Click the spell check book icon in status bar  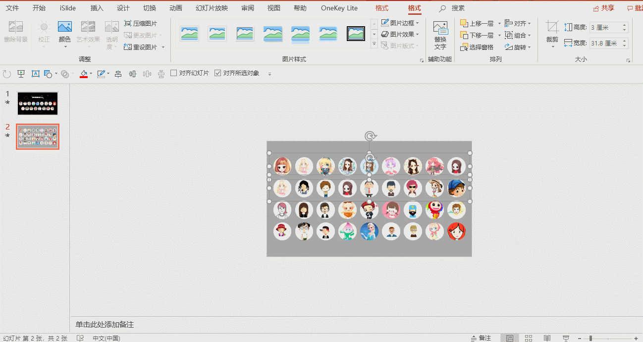click(80, 338)
